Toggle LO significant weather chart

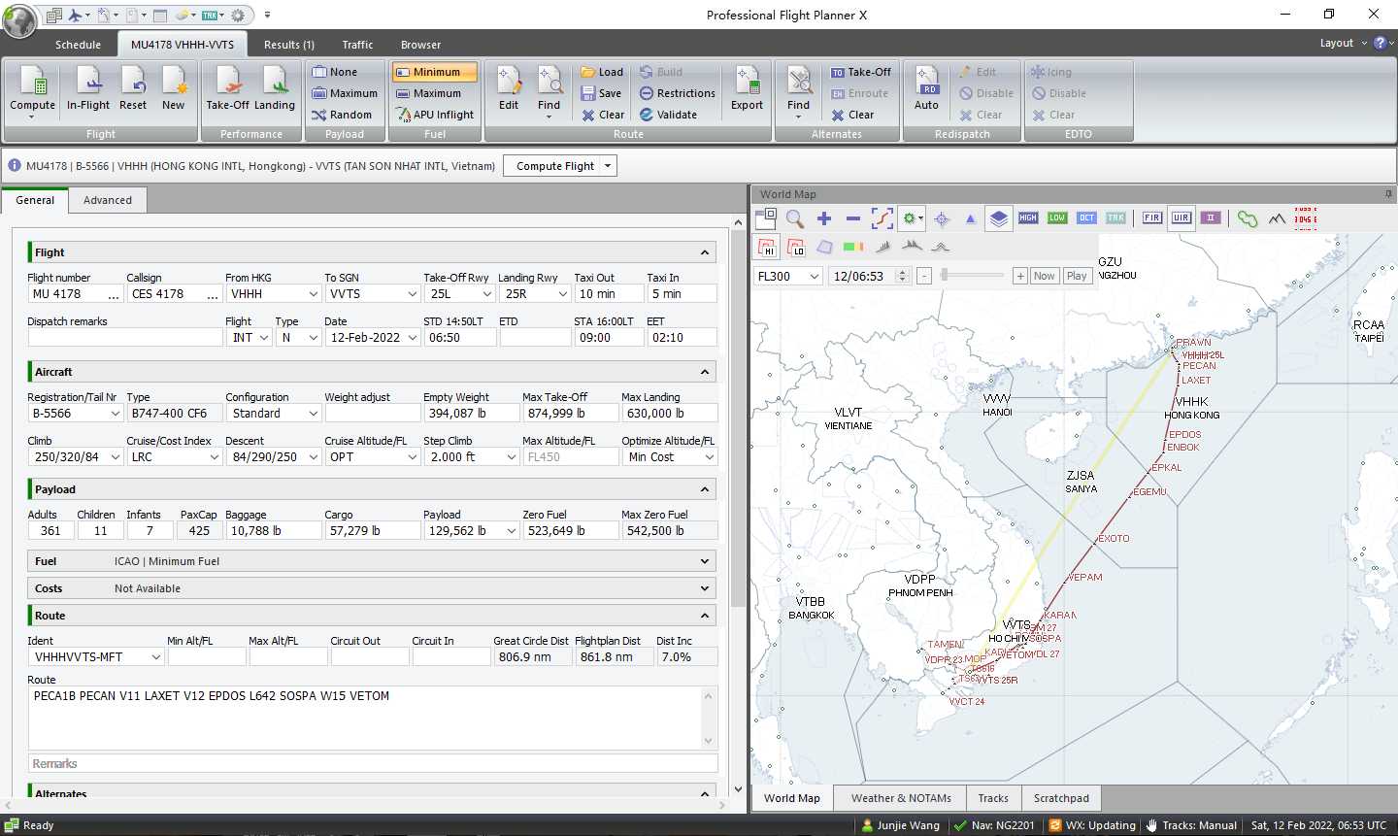click(795, 248)
